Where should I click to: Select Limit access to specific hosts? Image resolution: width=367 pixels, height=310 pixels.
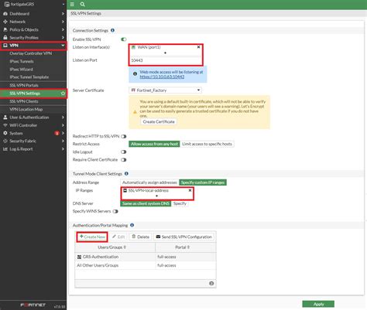[x=207, y=144]
